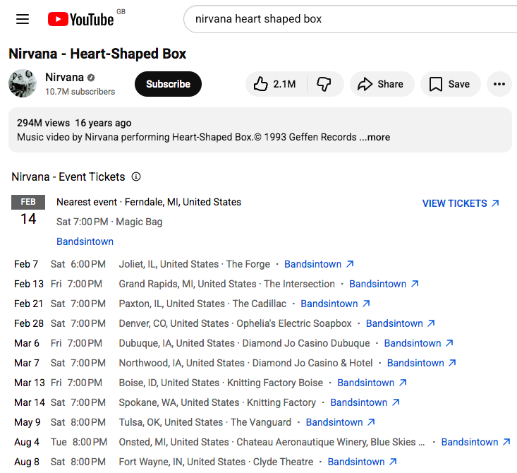
Task: Click 'Spokane, WA, United States · Knitting Factory' text
Action: click(217, 402)
